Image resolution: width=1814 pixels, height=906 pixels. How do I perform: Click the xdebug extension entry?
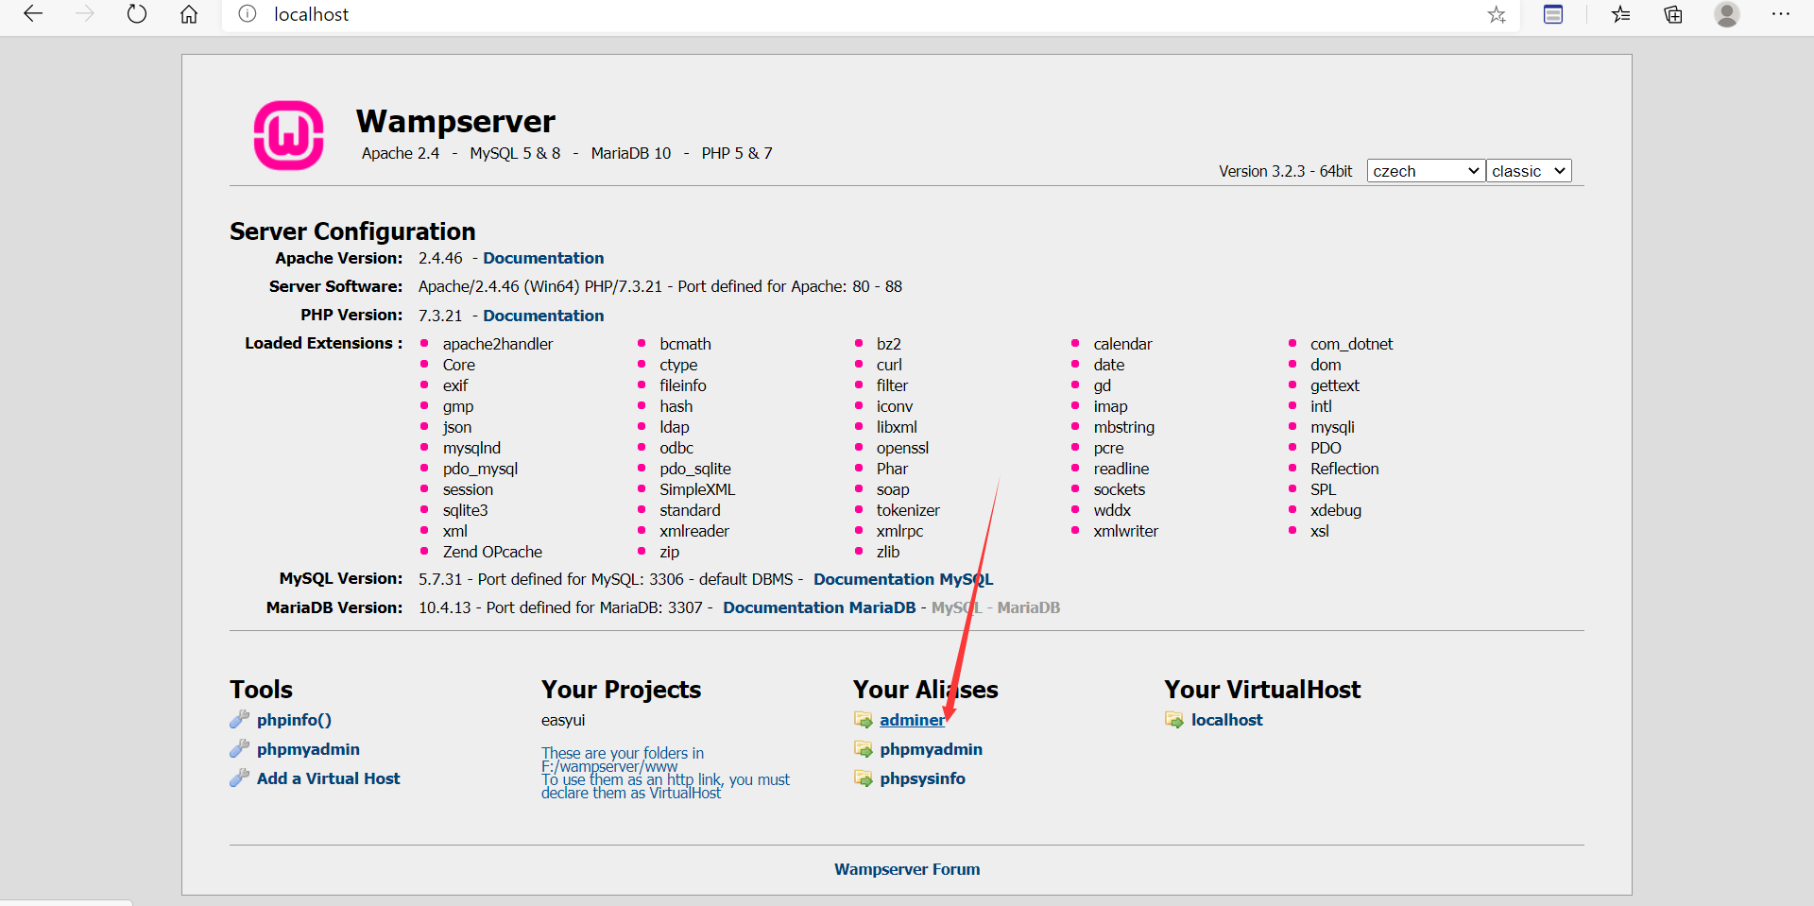[x=1336, y=510]
